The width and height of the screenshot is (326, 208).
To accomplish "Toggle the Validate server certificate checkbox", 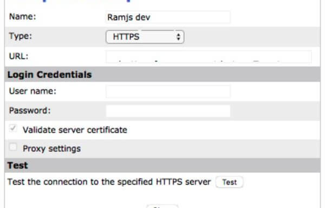I will pyautogui.click(x=13, y=129).
